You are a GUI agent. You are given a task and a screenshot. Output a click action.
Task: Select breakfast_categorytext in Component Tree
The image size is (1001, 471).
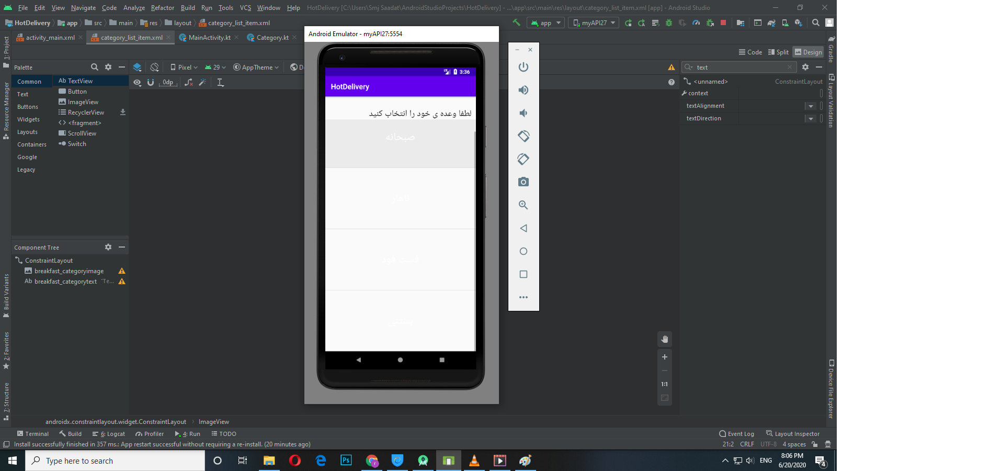point(65,282)
